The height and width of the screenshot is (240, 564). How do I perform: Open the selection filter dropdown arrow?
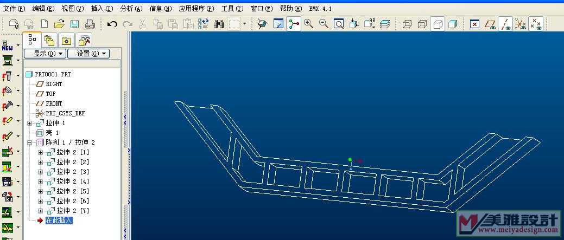pos(245,24)
